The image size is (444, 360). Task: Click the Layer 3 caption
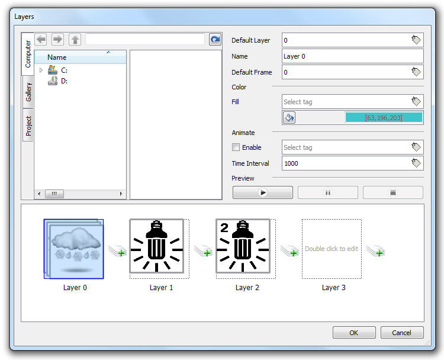[333, 288]
